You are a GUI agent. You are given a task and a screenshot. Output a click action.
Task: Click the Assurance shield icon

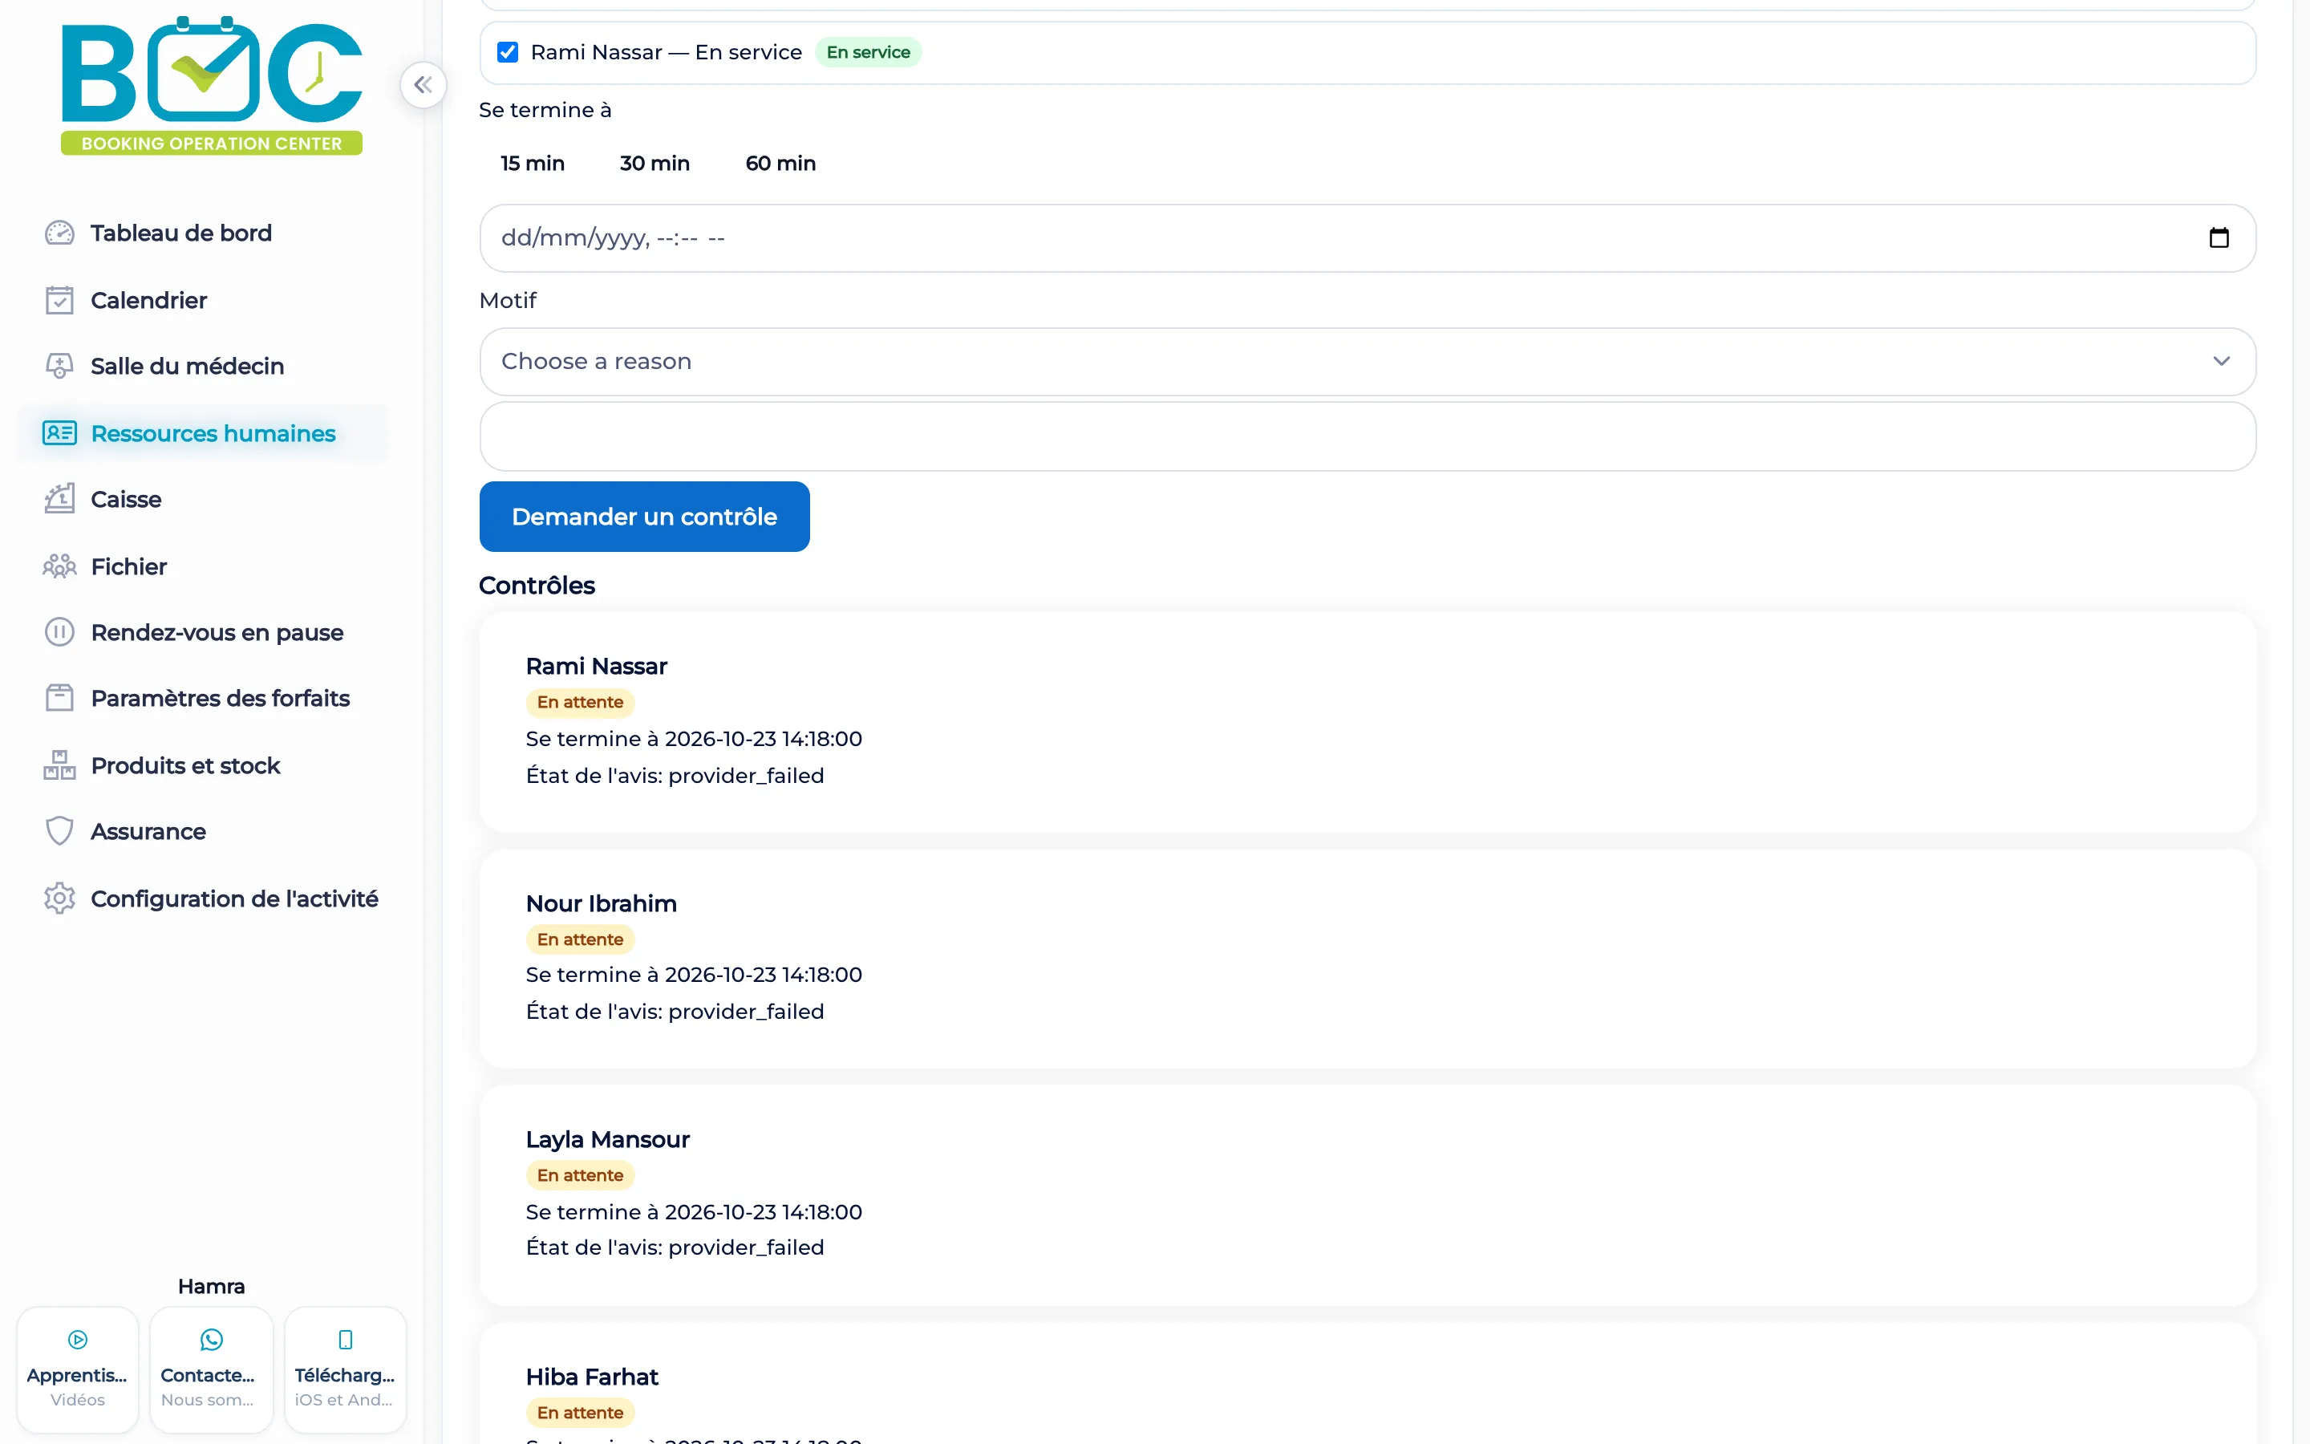point(59,831)
